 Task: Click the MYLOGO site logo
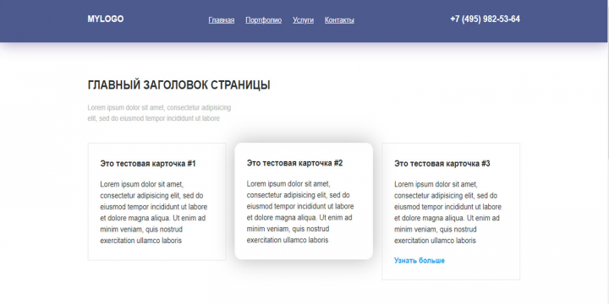pos(106,19)
